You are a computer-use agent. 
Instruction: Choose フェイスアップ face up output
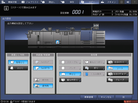(x=43, y=62)
